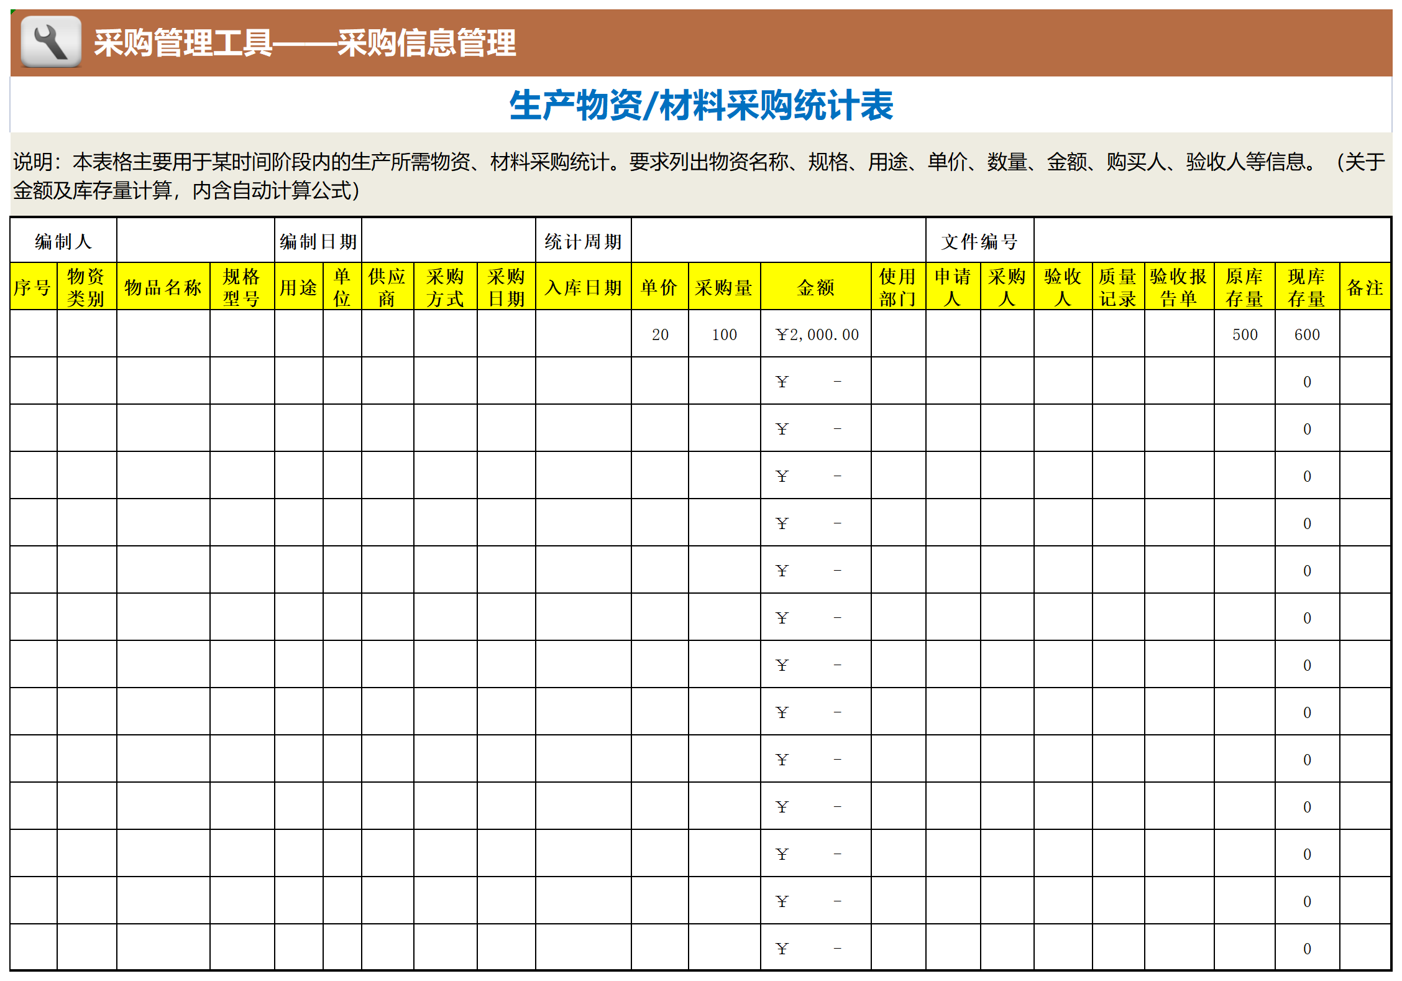The height and width of the screenshot is (981, 1402).
Task: Click the 用途 column header
Action: click(299, 287)
